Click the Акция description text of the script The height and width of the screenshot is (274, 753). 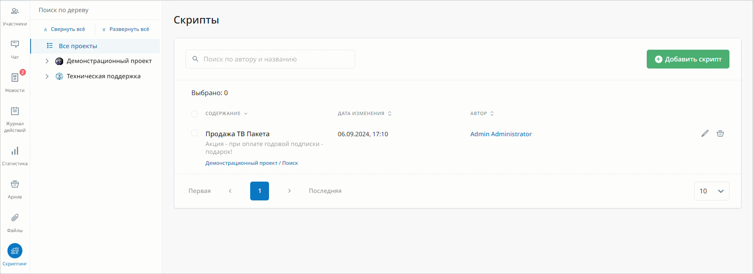pos(264,148)
